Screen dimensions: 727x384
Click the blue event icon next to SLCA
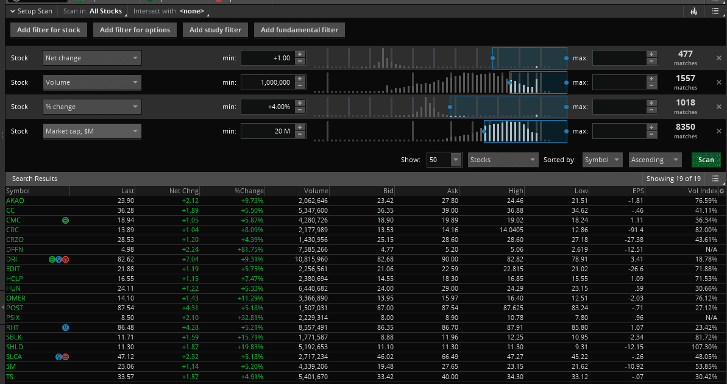click(59, 357)
